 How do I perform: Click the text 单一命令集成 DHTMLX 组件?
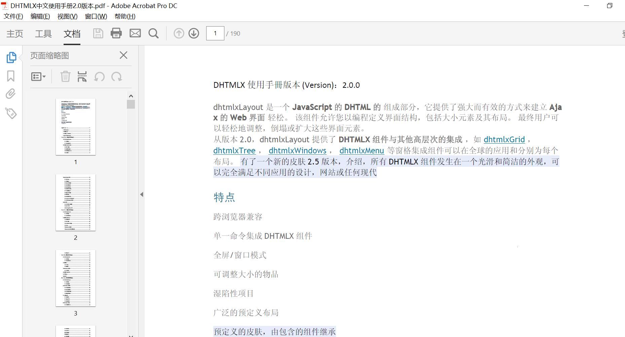(x=263, y=236)
